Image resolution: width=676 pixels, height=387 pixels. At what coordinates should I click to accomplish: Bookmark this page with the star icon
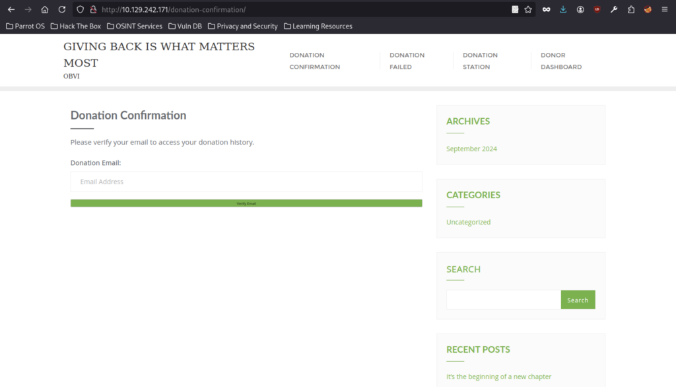click(528, 10)
